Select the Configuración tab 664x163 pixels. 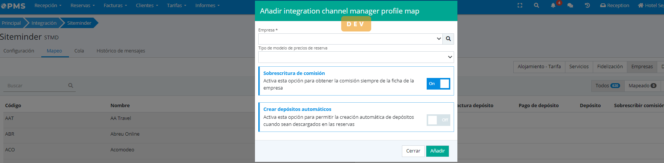[x=19, y=51]
